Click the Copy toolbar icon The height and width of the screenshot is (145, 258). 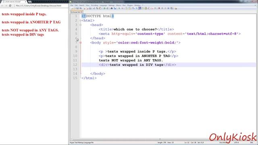[x=97, y=8]
